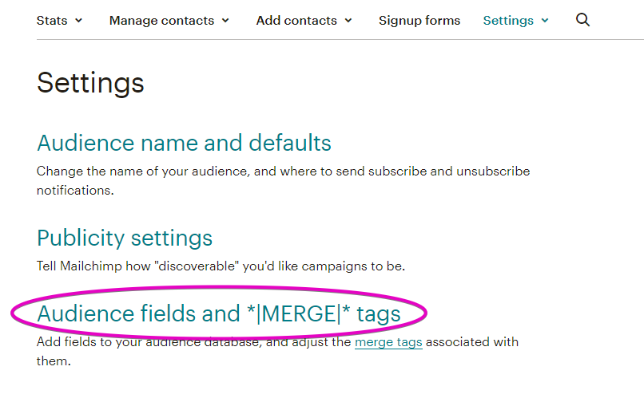
Task: Open the Add contacts menu label
Action: [x=296, y=21]
